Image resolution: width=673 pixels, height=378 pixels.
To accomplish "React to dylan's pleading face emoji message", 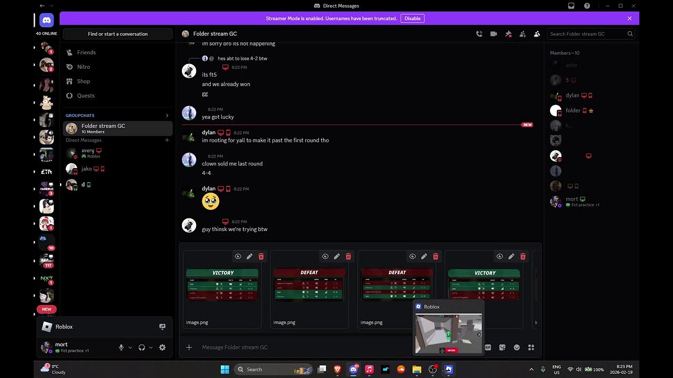I will click(210, 201).
